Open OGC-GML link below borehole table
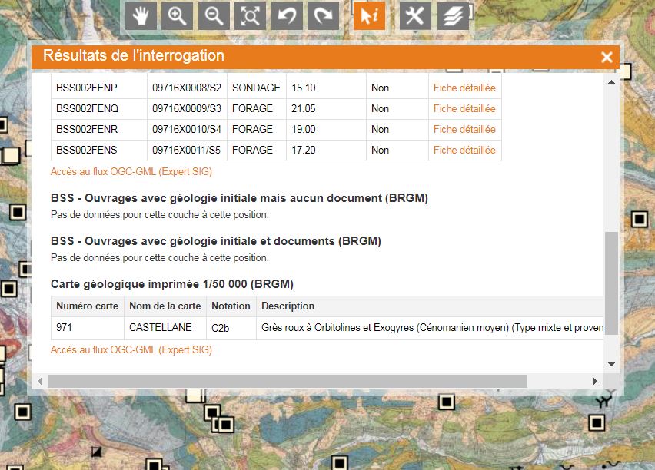 coord(131,172)
